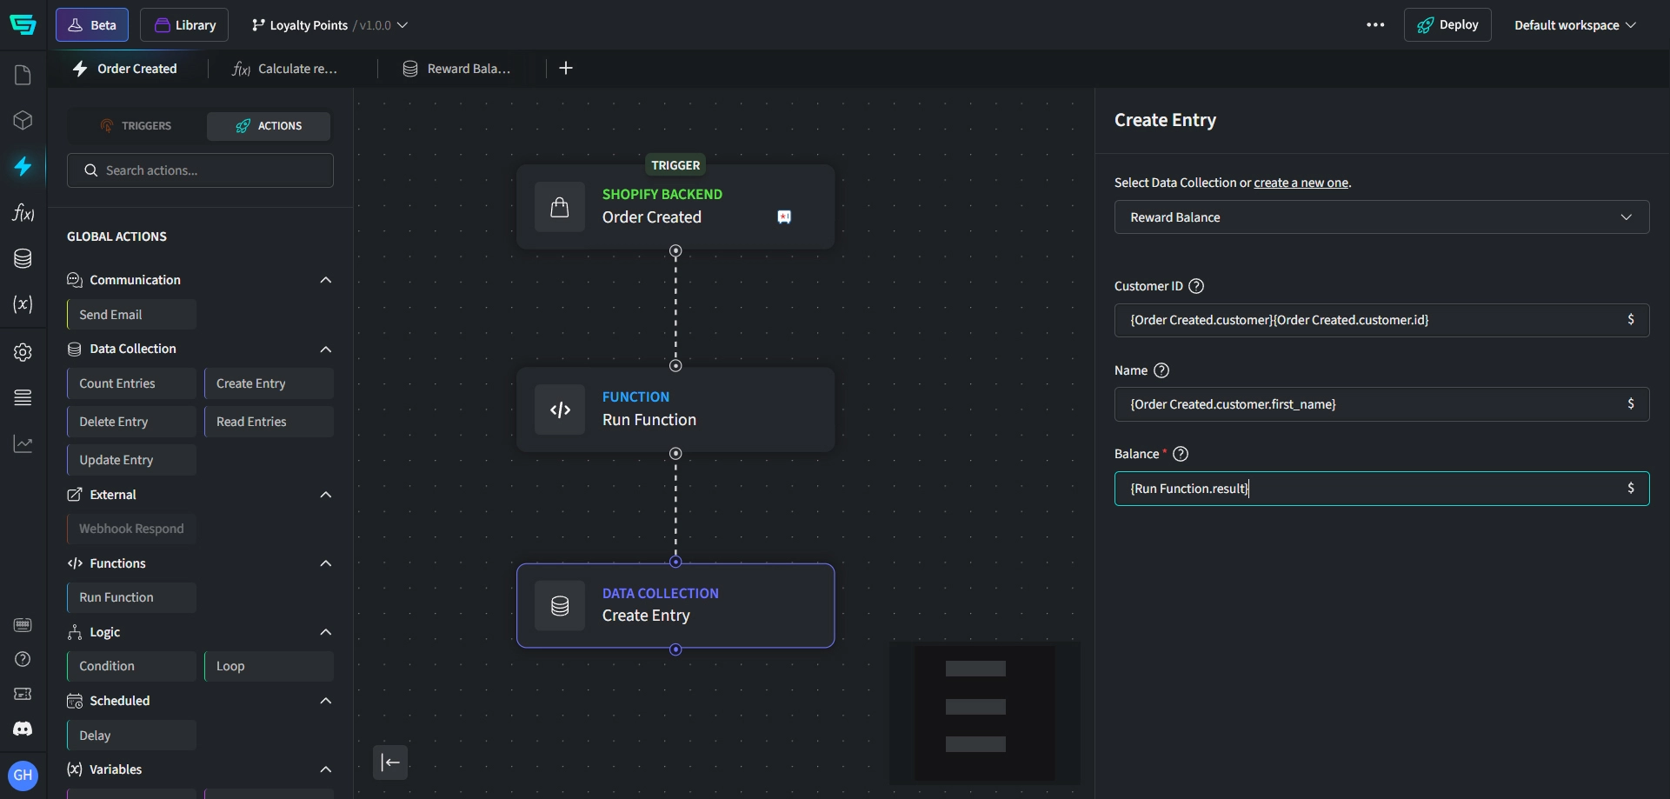Image resolution: width=1670 pixels, height=799 pixels.
Task: Click the (x) variables sidebar icon
Action: [x=23, y=305]
